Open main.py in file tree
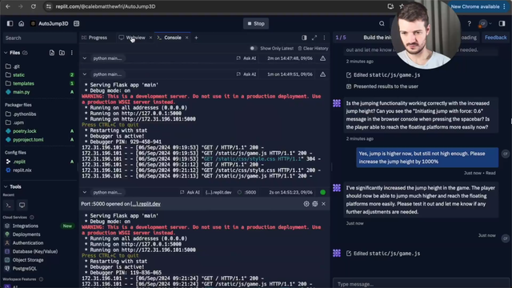Viewport: 512px width, 288px height. pyautogui.click(x=22, y=92)
